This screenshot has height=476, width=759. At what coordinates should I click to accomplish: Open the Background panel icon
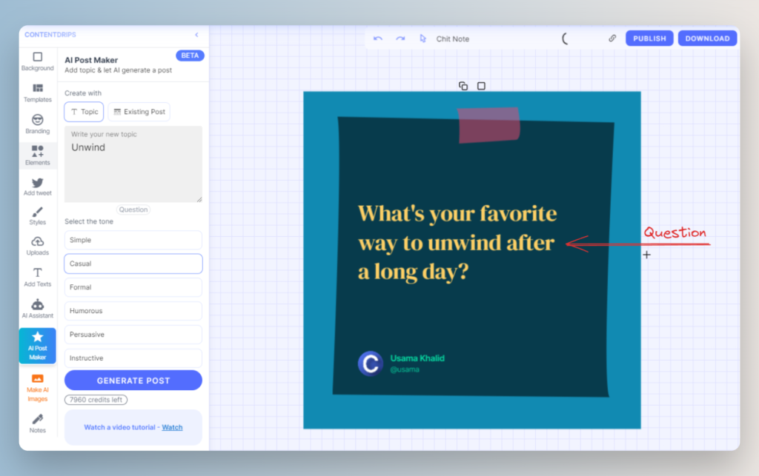[x=37, y=57]
